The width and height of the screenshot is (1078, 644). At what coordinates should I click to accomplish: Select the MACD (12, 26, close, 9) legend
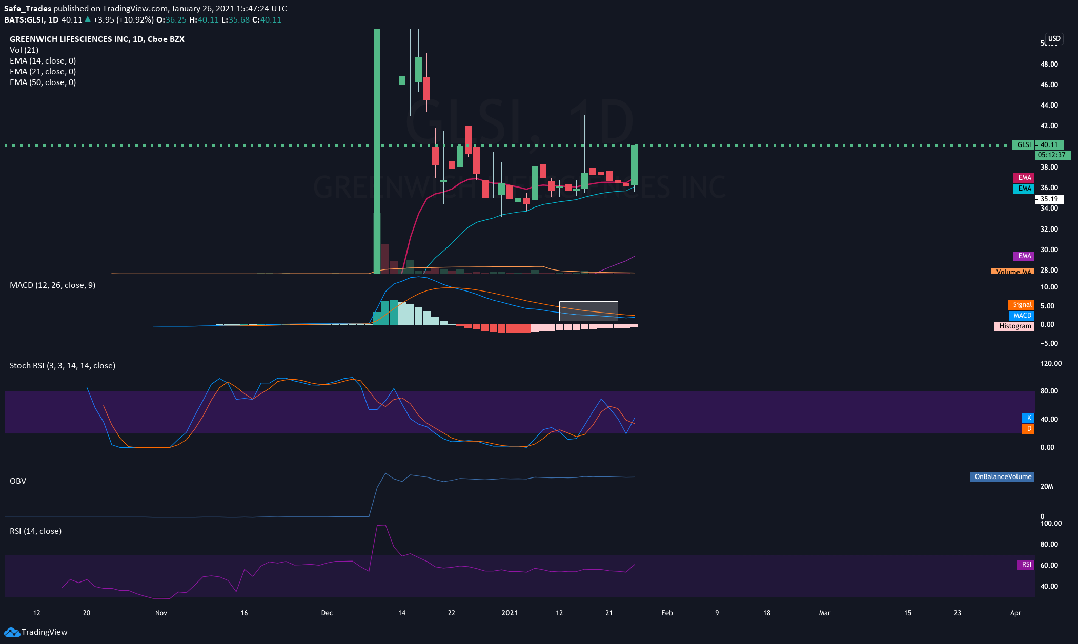coord(53,285)
